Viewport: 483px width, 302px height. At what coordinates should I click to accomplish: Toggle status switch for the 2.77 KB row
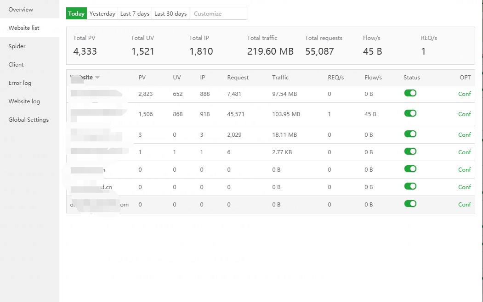coord(410,151)
